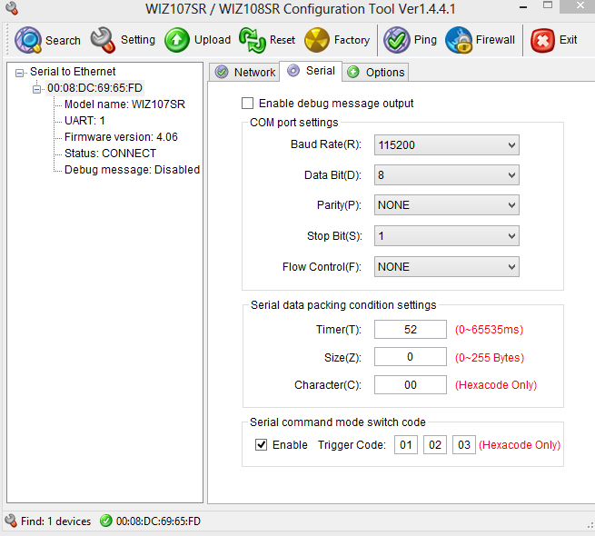This screenshot has width=595, height=536.
Task: Click the green Upload arrow icon
Action: point(177,40)
